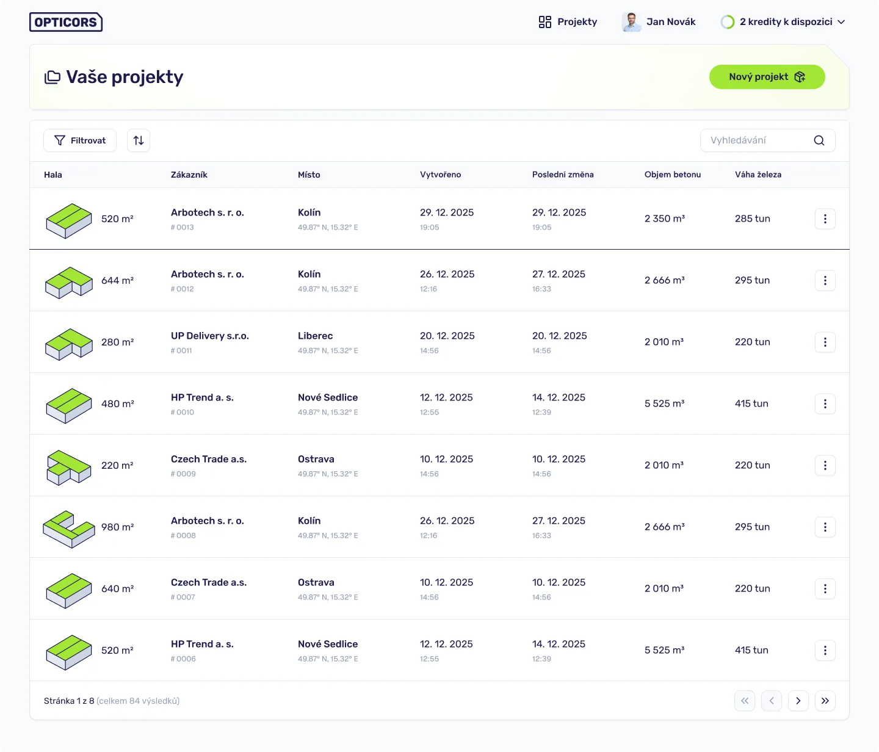
Task: Click the Místo column header
Action: click(309, 175)
